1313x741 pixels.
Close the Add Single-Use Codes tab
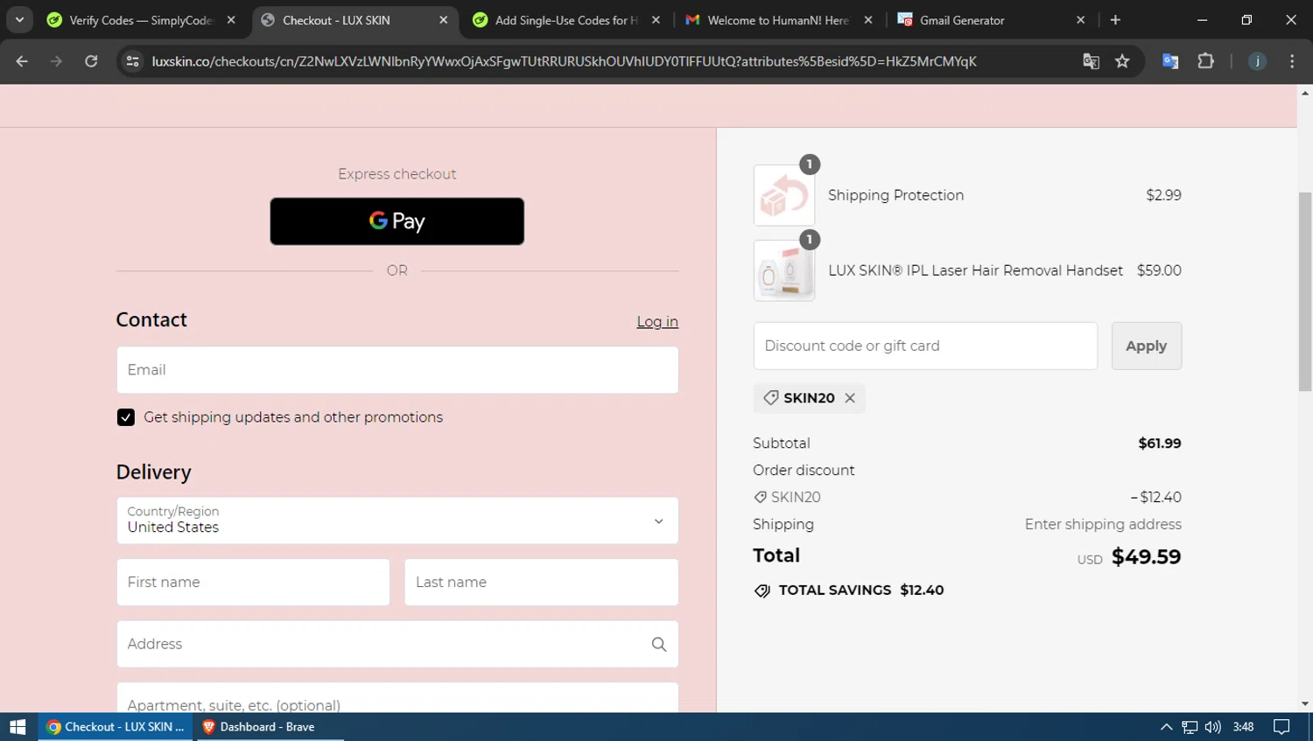click(656, 20)
